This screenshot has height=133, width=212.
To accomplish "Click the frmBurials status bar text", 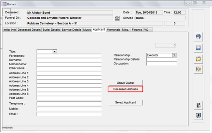I will 8,128.
